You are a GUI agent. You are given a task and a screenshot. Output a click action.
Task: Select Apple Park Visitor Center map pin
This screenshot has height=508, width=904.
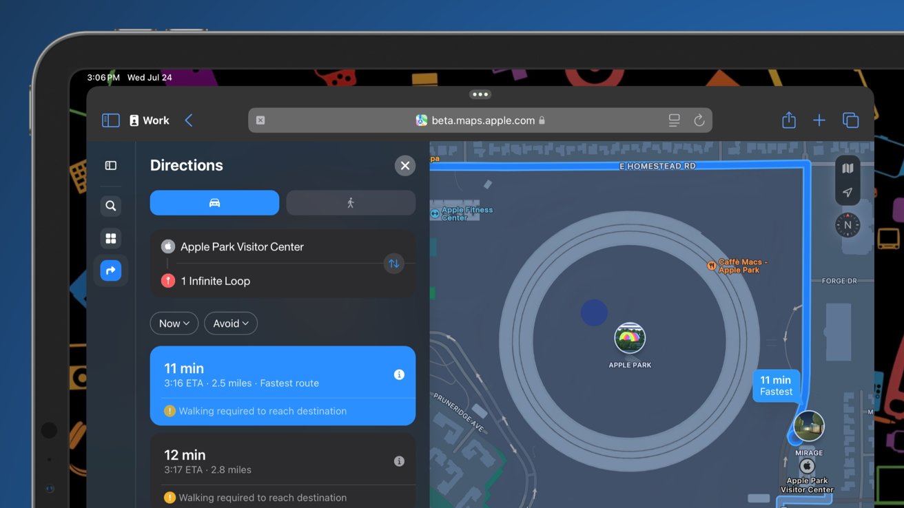(x=807, y=467)
